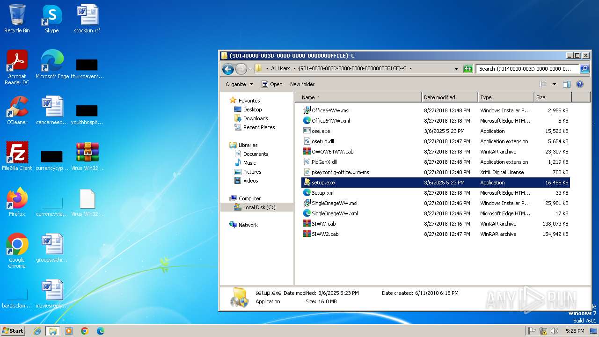
Task: Click the Explorer Forward arrow button
Action: point(241,69)
